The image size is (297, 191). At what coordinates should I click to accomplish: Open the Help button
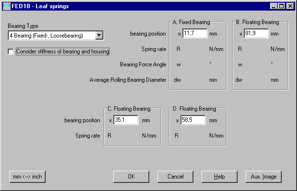[219, 177]
